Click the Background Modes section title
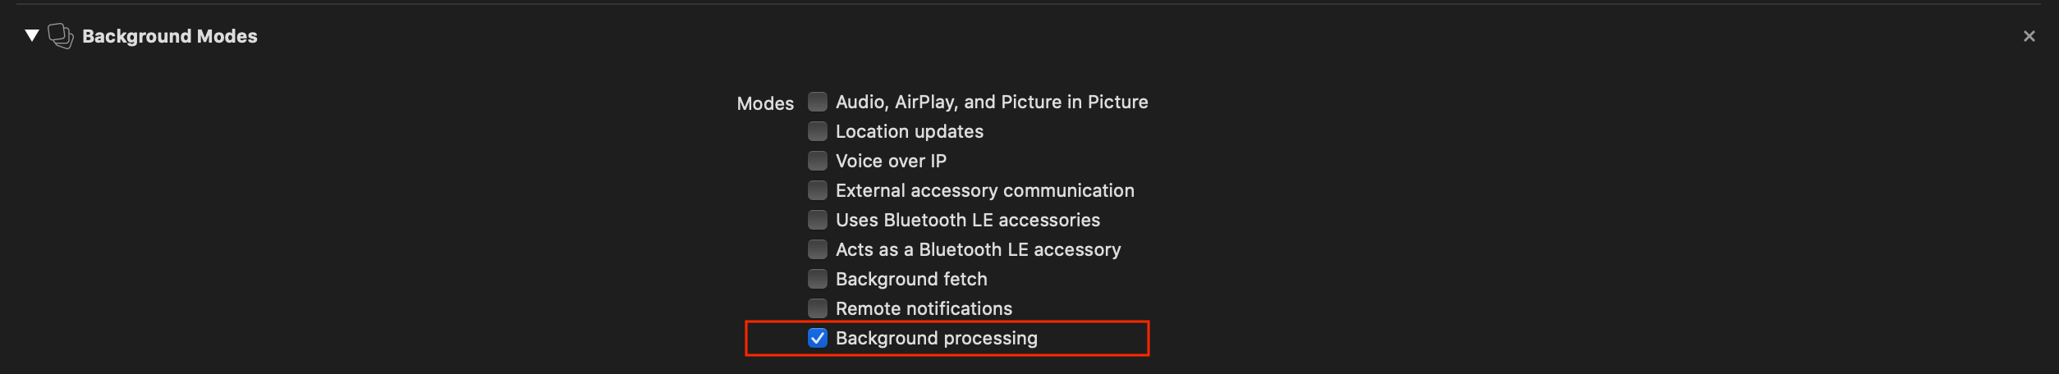 (x=169, y=36)
